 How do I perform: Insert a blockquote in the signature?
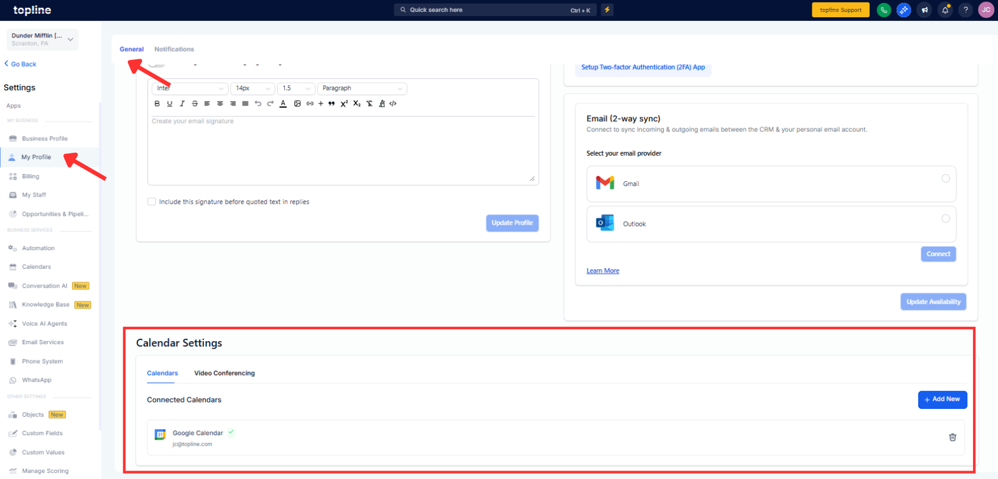[x=331, y=103]
